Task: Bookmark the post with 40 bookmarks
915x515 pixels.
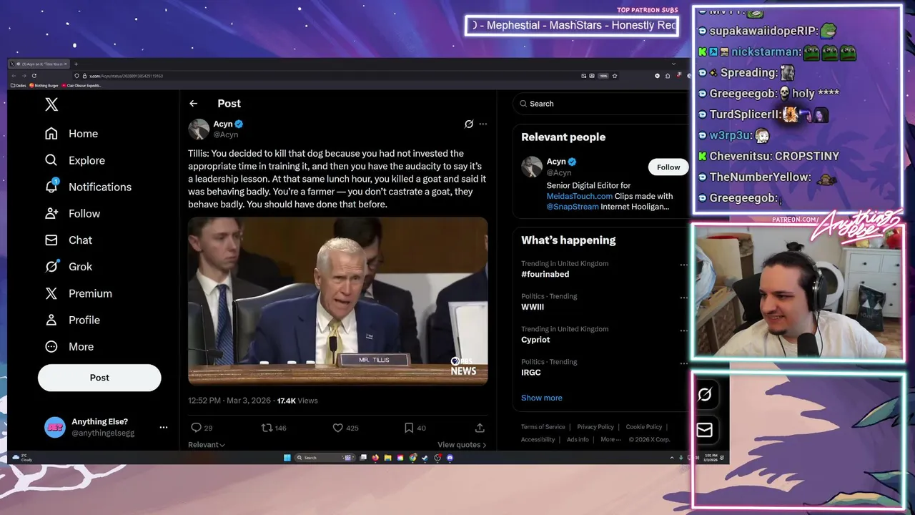Action: coord(409,428)
